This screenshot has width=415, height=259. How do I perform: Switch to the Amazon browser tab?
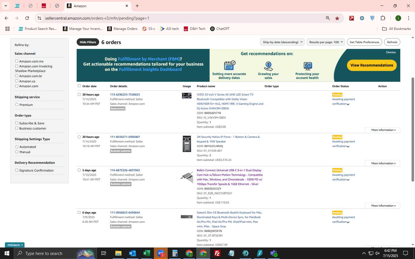(x=97, y=6)
